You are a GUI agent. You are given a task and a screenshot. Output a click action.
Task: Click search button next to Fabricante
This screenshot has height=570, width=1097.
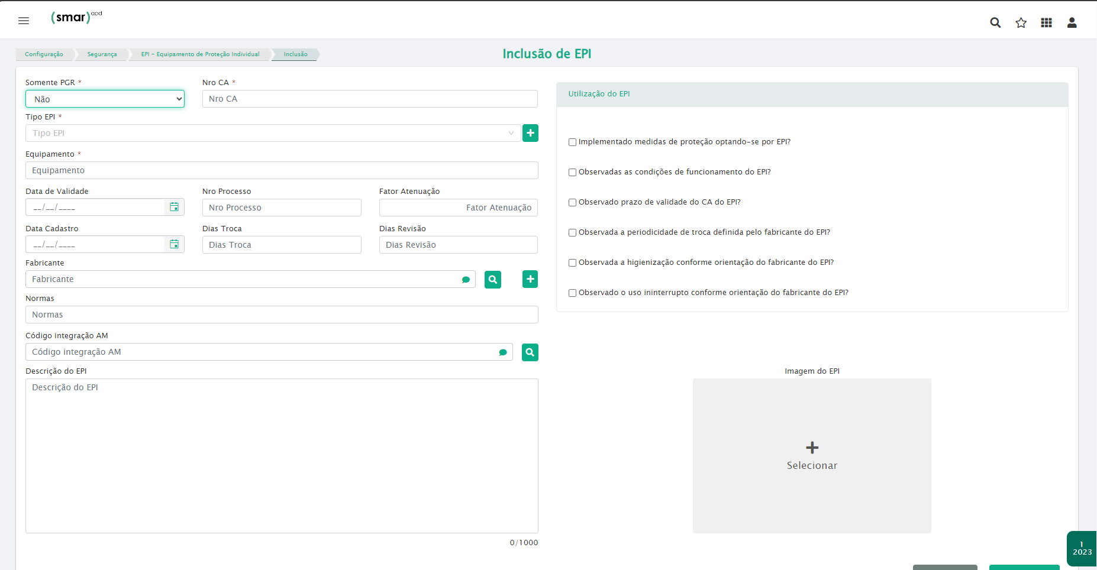click(x=492, y=280)
